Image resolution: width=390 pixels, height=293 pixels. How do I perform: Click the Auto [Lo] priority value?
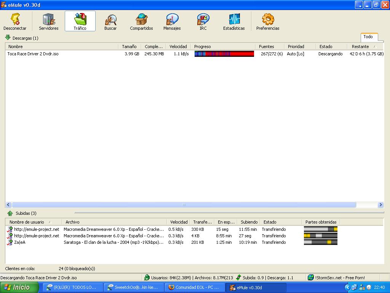[x=296, y=54]
